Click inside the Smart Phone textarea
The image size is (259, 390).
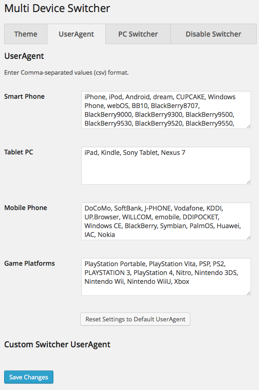pyautogui.click(x=166, y=110)
